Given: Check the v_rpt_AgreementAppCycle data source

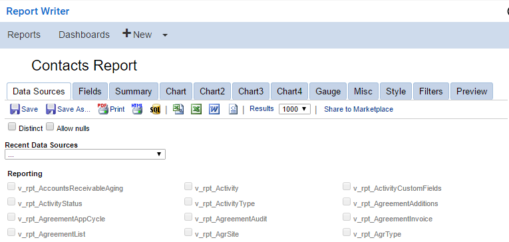Looking at the screenshot, I should tap(11, 217).
